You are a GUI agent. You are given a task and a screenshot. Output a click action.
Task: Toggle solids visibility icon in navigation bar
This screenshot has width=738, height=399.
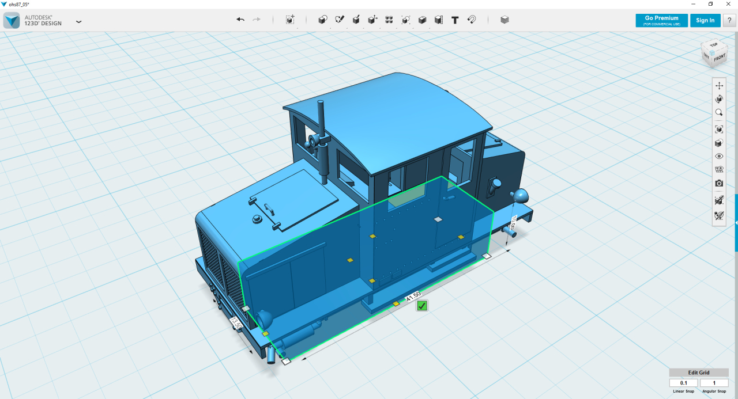pyautogui.click(x=719, y=201)
